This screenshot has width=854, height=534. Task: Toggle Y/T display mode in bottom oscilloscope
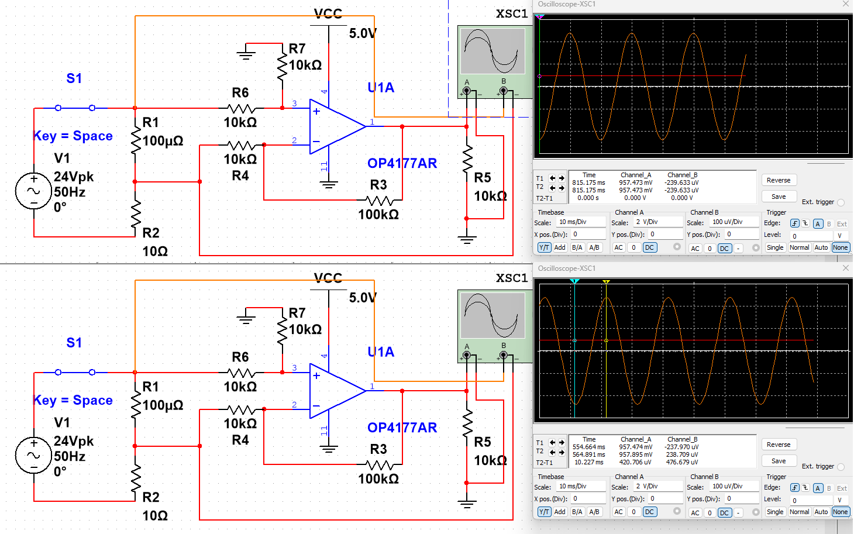[544, 512]
